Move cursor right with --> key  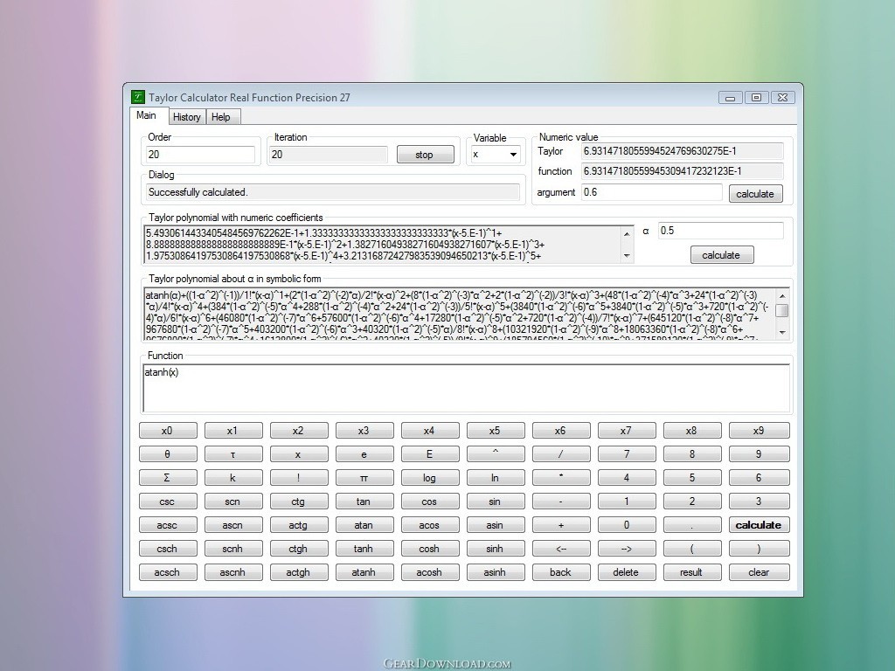[627, 549]
